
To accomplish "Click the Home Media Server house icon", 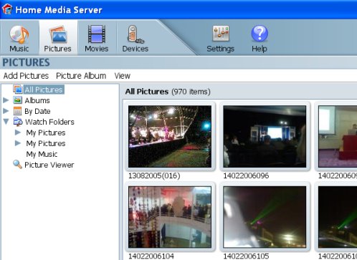I will click(x=7, y=9).
